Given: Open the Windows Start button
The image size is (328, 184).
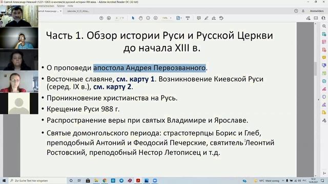Looking at the screenshot, I should point(4,180).
